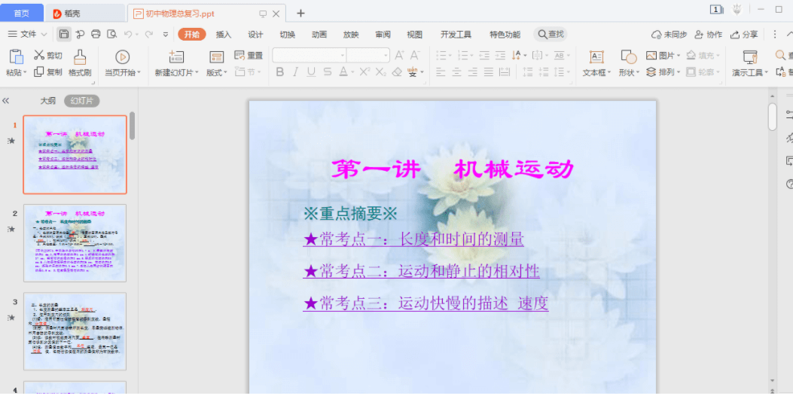
Task: Click the Arrange (排列) icon
Action: 651,72
